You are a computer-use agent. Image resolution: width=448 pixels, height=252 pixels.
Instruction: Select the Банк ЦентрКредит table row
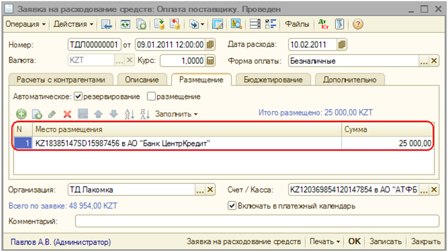pyautogui.click(x=177, y=143)
